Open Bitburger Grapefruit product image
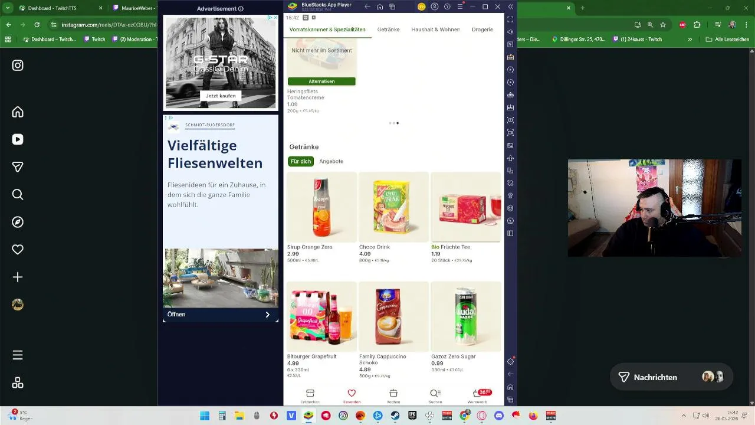 click(321, 316)
